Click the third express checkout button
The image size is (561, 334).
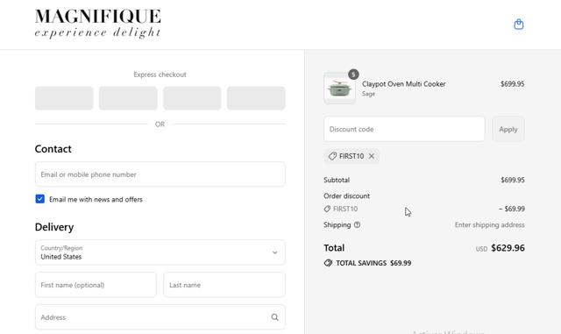pyautogui.click(x=192, y=98)
